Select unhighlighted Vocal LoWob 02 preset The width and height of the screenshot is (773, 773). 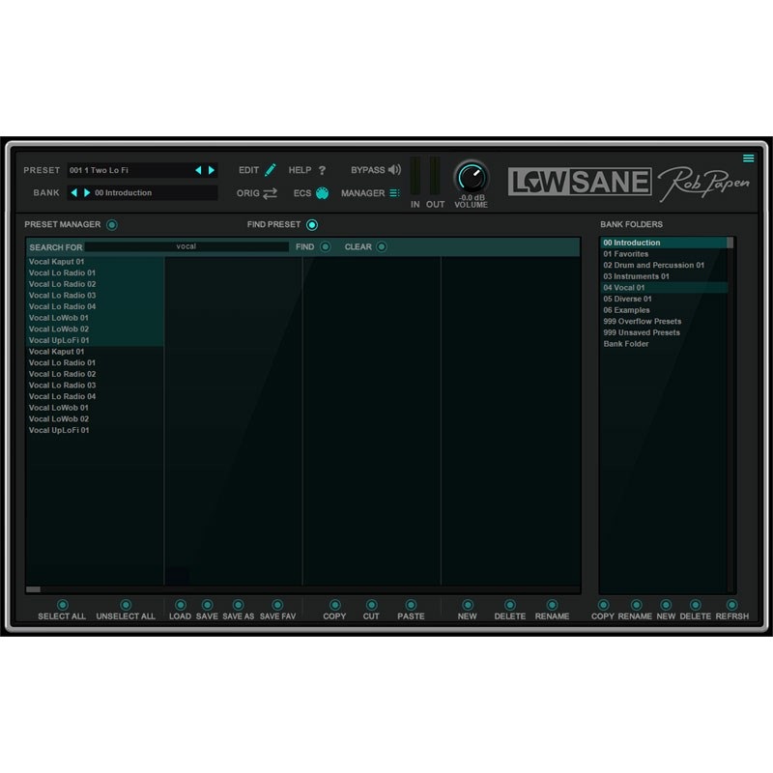tap(95, 419)
